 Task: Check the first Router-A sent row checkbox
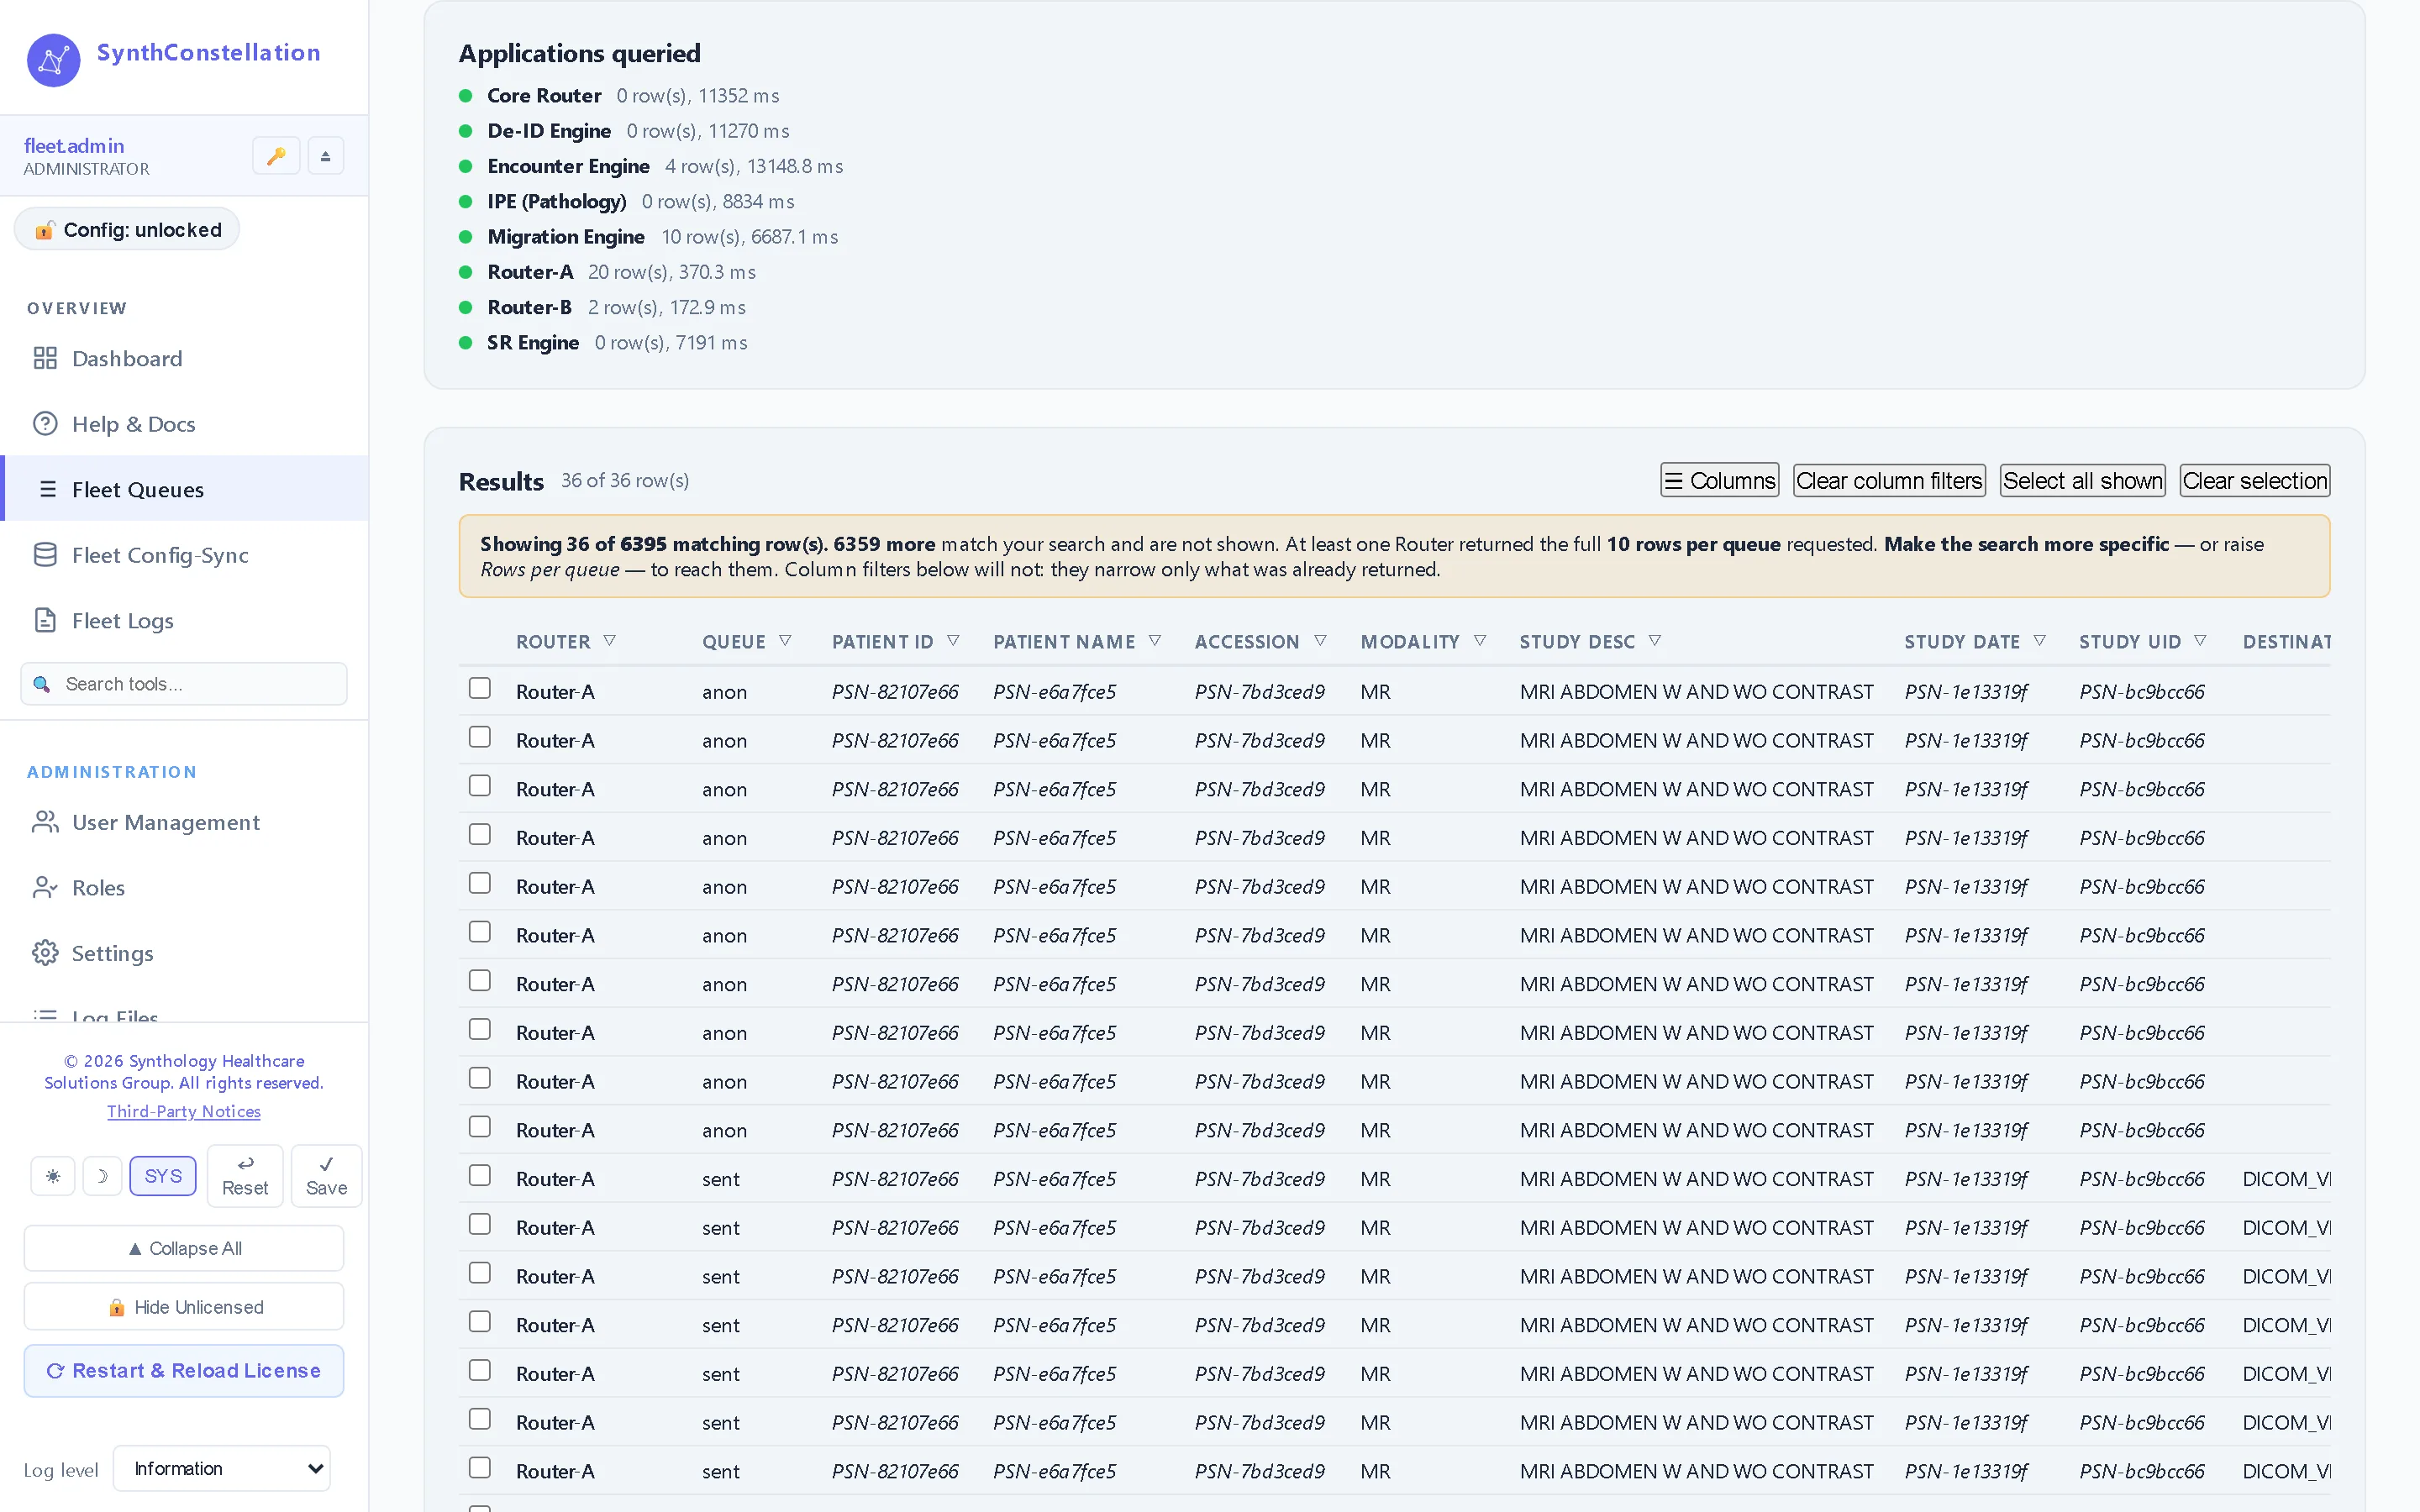coord(480,1176)
